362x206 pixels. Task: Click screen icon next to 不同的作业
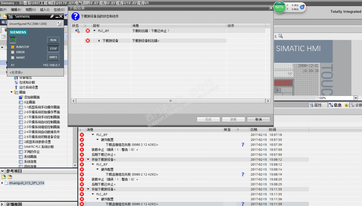pyautogui.click(x=21, y=152)
